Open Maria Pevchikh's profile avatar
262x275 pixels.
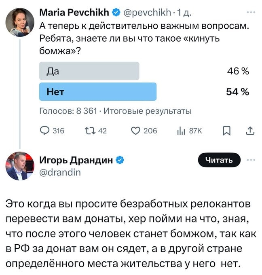coord(19,23)
